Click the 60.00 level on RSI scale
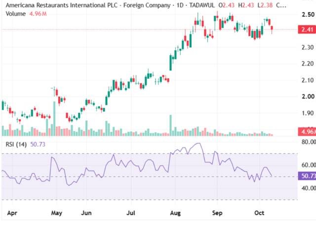This screenshot has width=316, height=226. [308, 165]
